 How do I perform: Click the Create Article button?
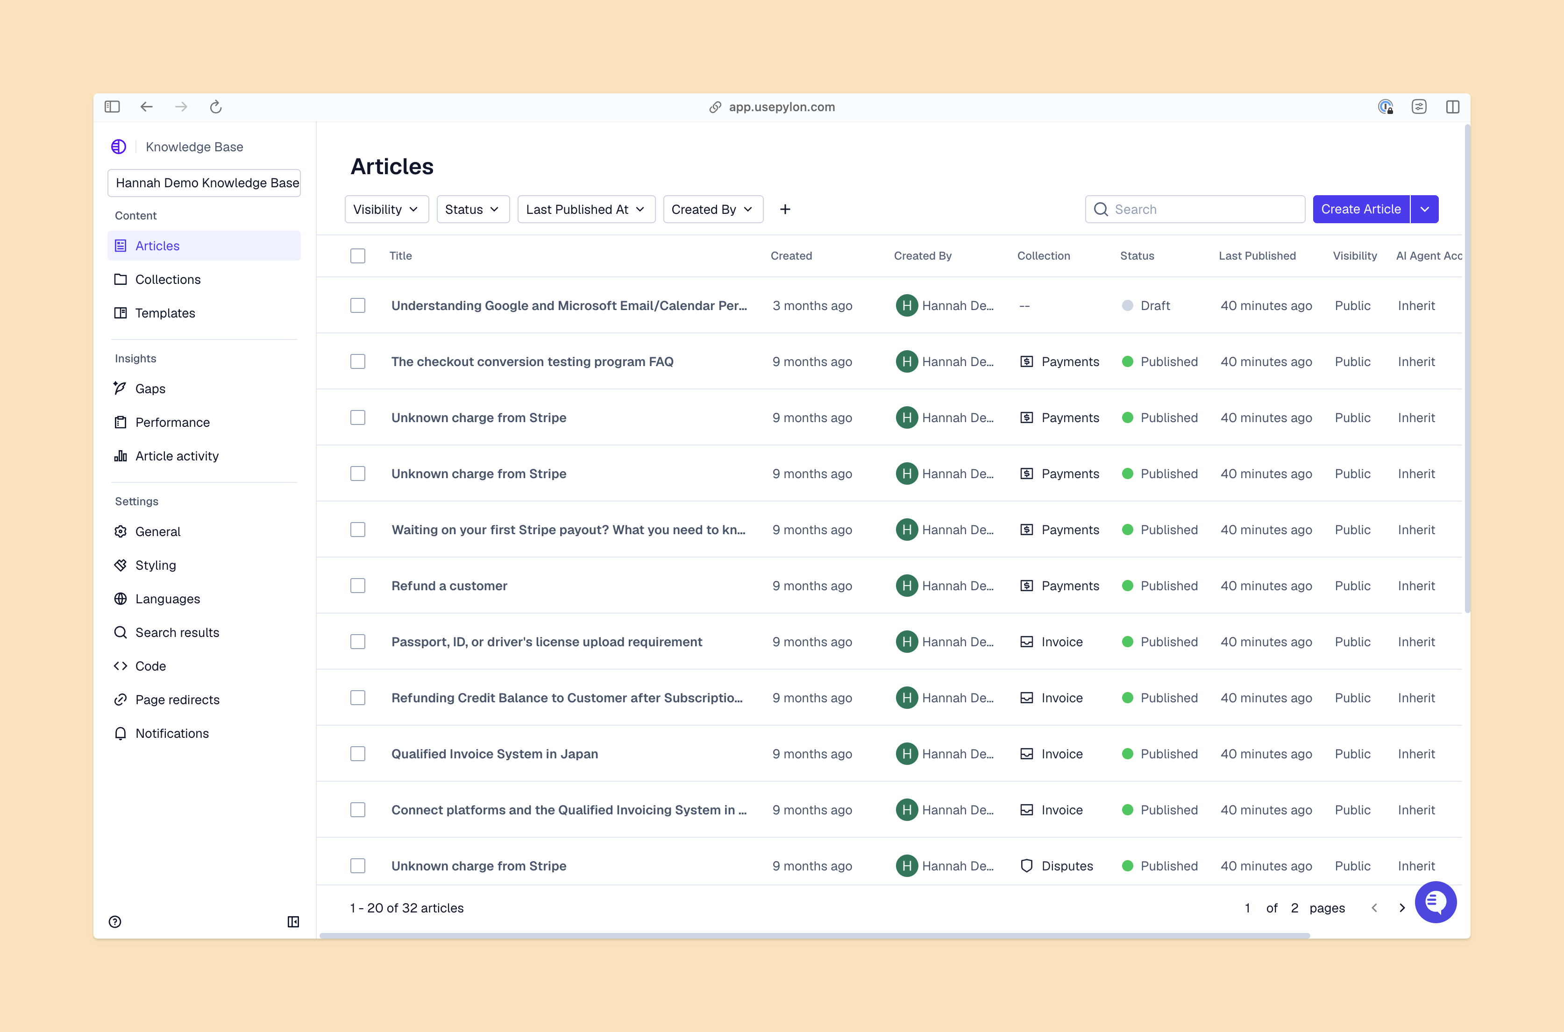point(1361,209)
